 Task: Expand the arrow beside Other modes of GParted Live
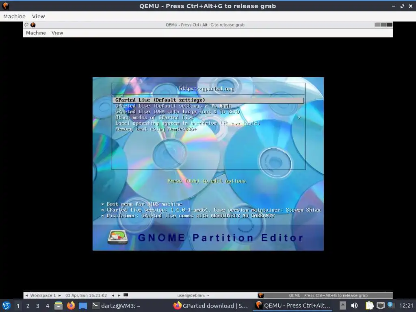[x=299, y=117]
